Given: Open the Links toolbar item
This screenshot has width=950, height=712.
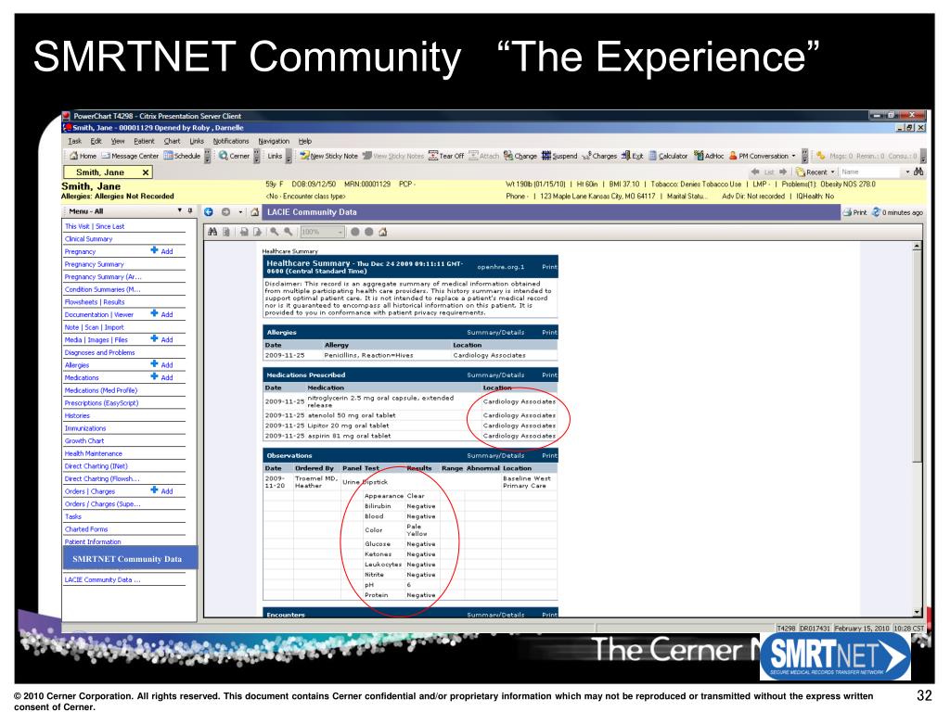Looking at the screenshot, I should (275, 156).
